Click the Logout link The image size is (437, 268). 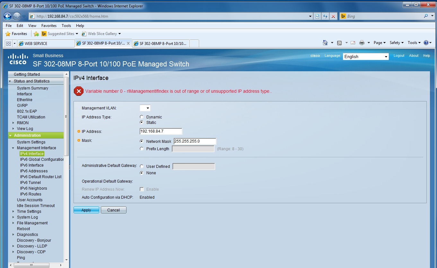click(x=399, y=56)
